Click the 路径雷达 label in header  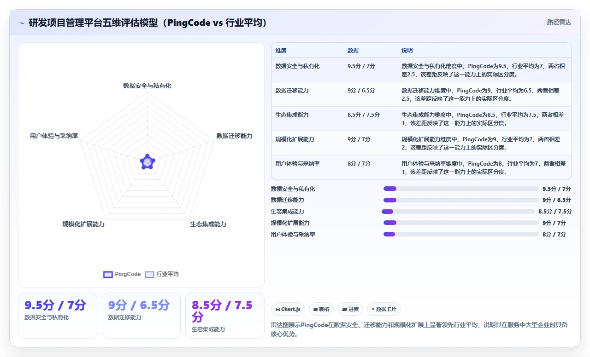pyautogui.click(x=559, y=22)
